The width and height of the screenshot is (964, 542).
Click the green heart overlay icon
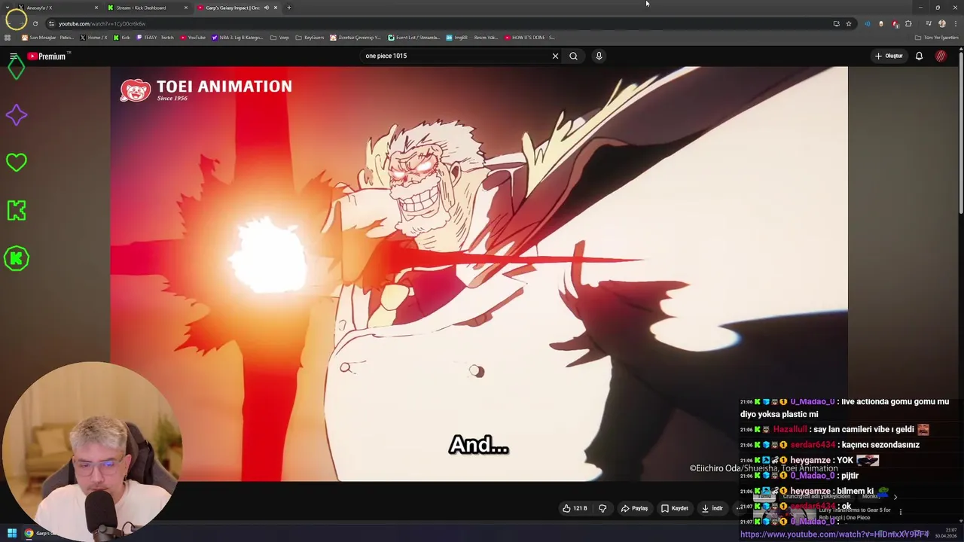pyautogui.click(x=16, y=163)
